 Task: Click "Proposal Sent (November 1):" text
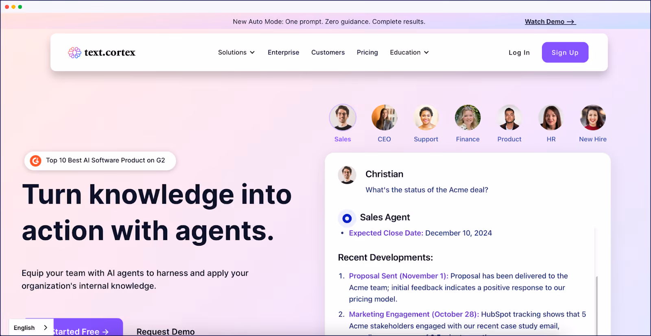pos(399,276)
